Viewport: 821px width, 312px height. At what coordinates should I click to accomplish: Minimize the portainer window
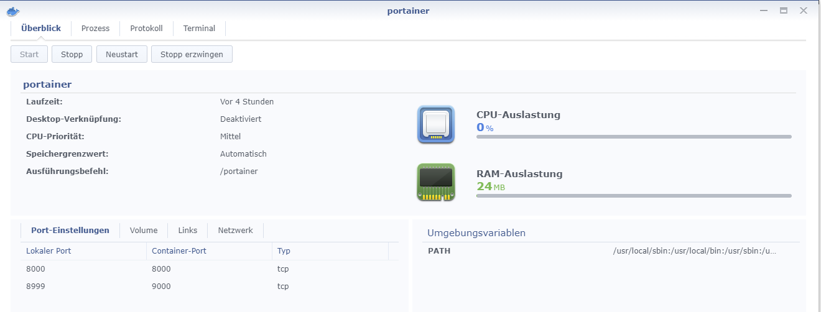tap(763, 11)
